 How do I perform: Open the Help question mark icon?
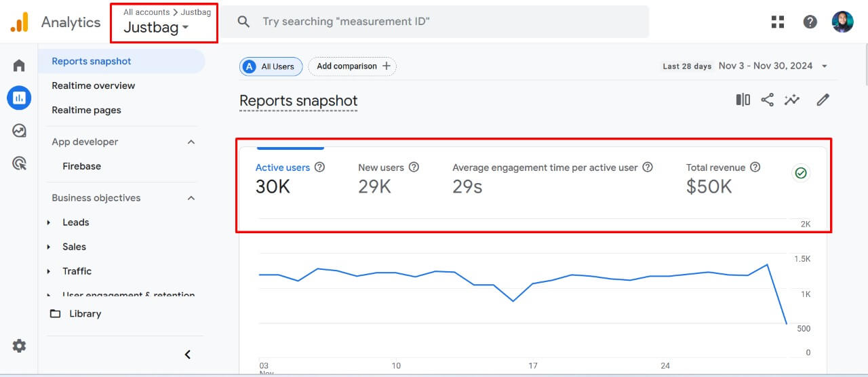810,22
